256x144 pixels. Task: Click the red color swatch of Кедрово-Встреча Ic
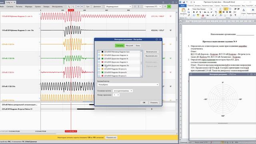pos(102,76)
